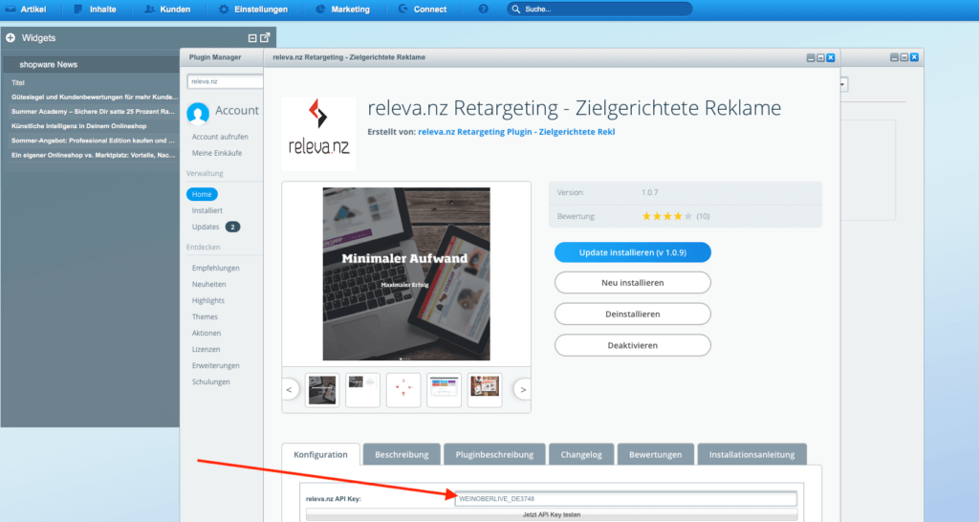Open Meine Einkäufe
The height and width of the screenshot is (522, 979).
217,153
